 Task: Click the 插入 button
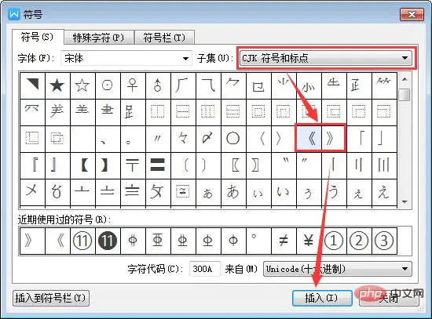click(x=322, y=298)
